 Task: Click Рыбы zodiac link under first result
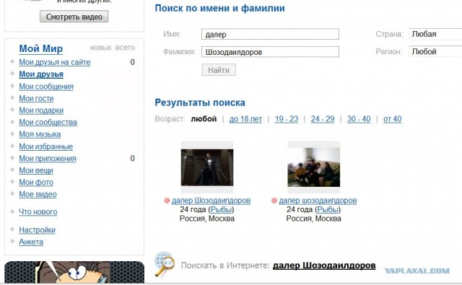222,210
